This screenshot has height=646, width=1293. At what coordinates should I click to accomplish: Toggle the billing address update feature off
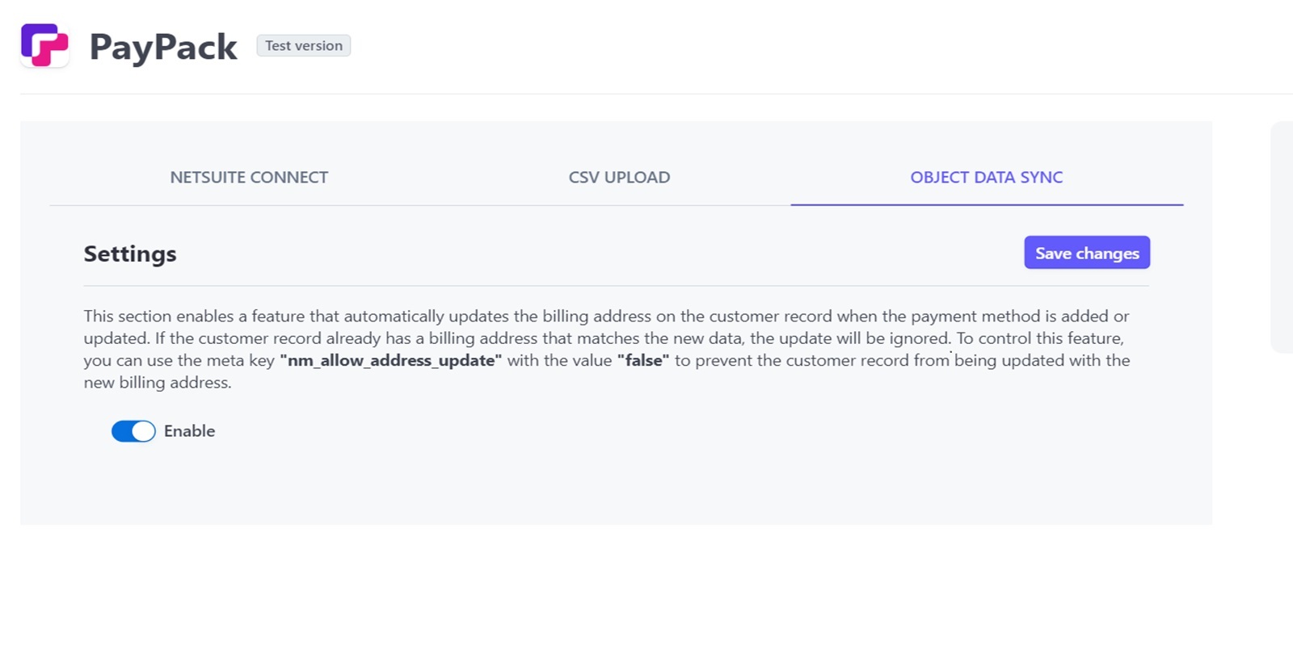coord(133,431)
